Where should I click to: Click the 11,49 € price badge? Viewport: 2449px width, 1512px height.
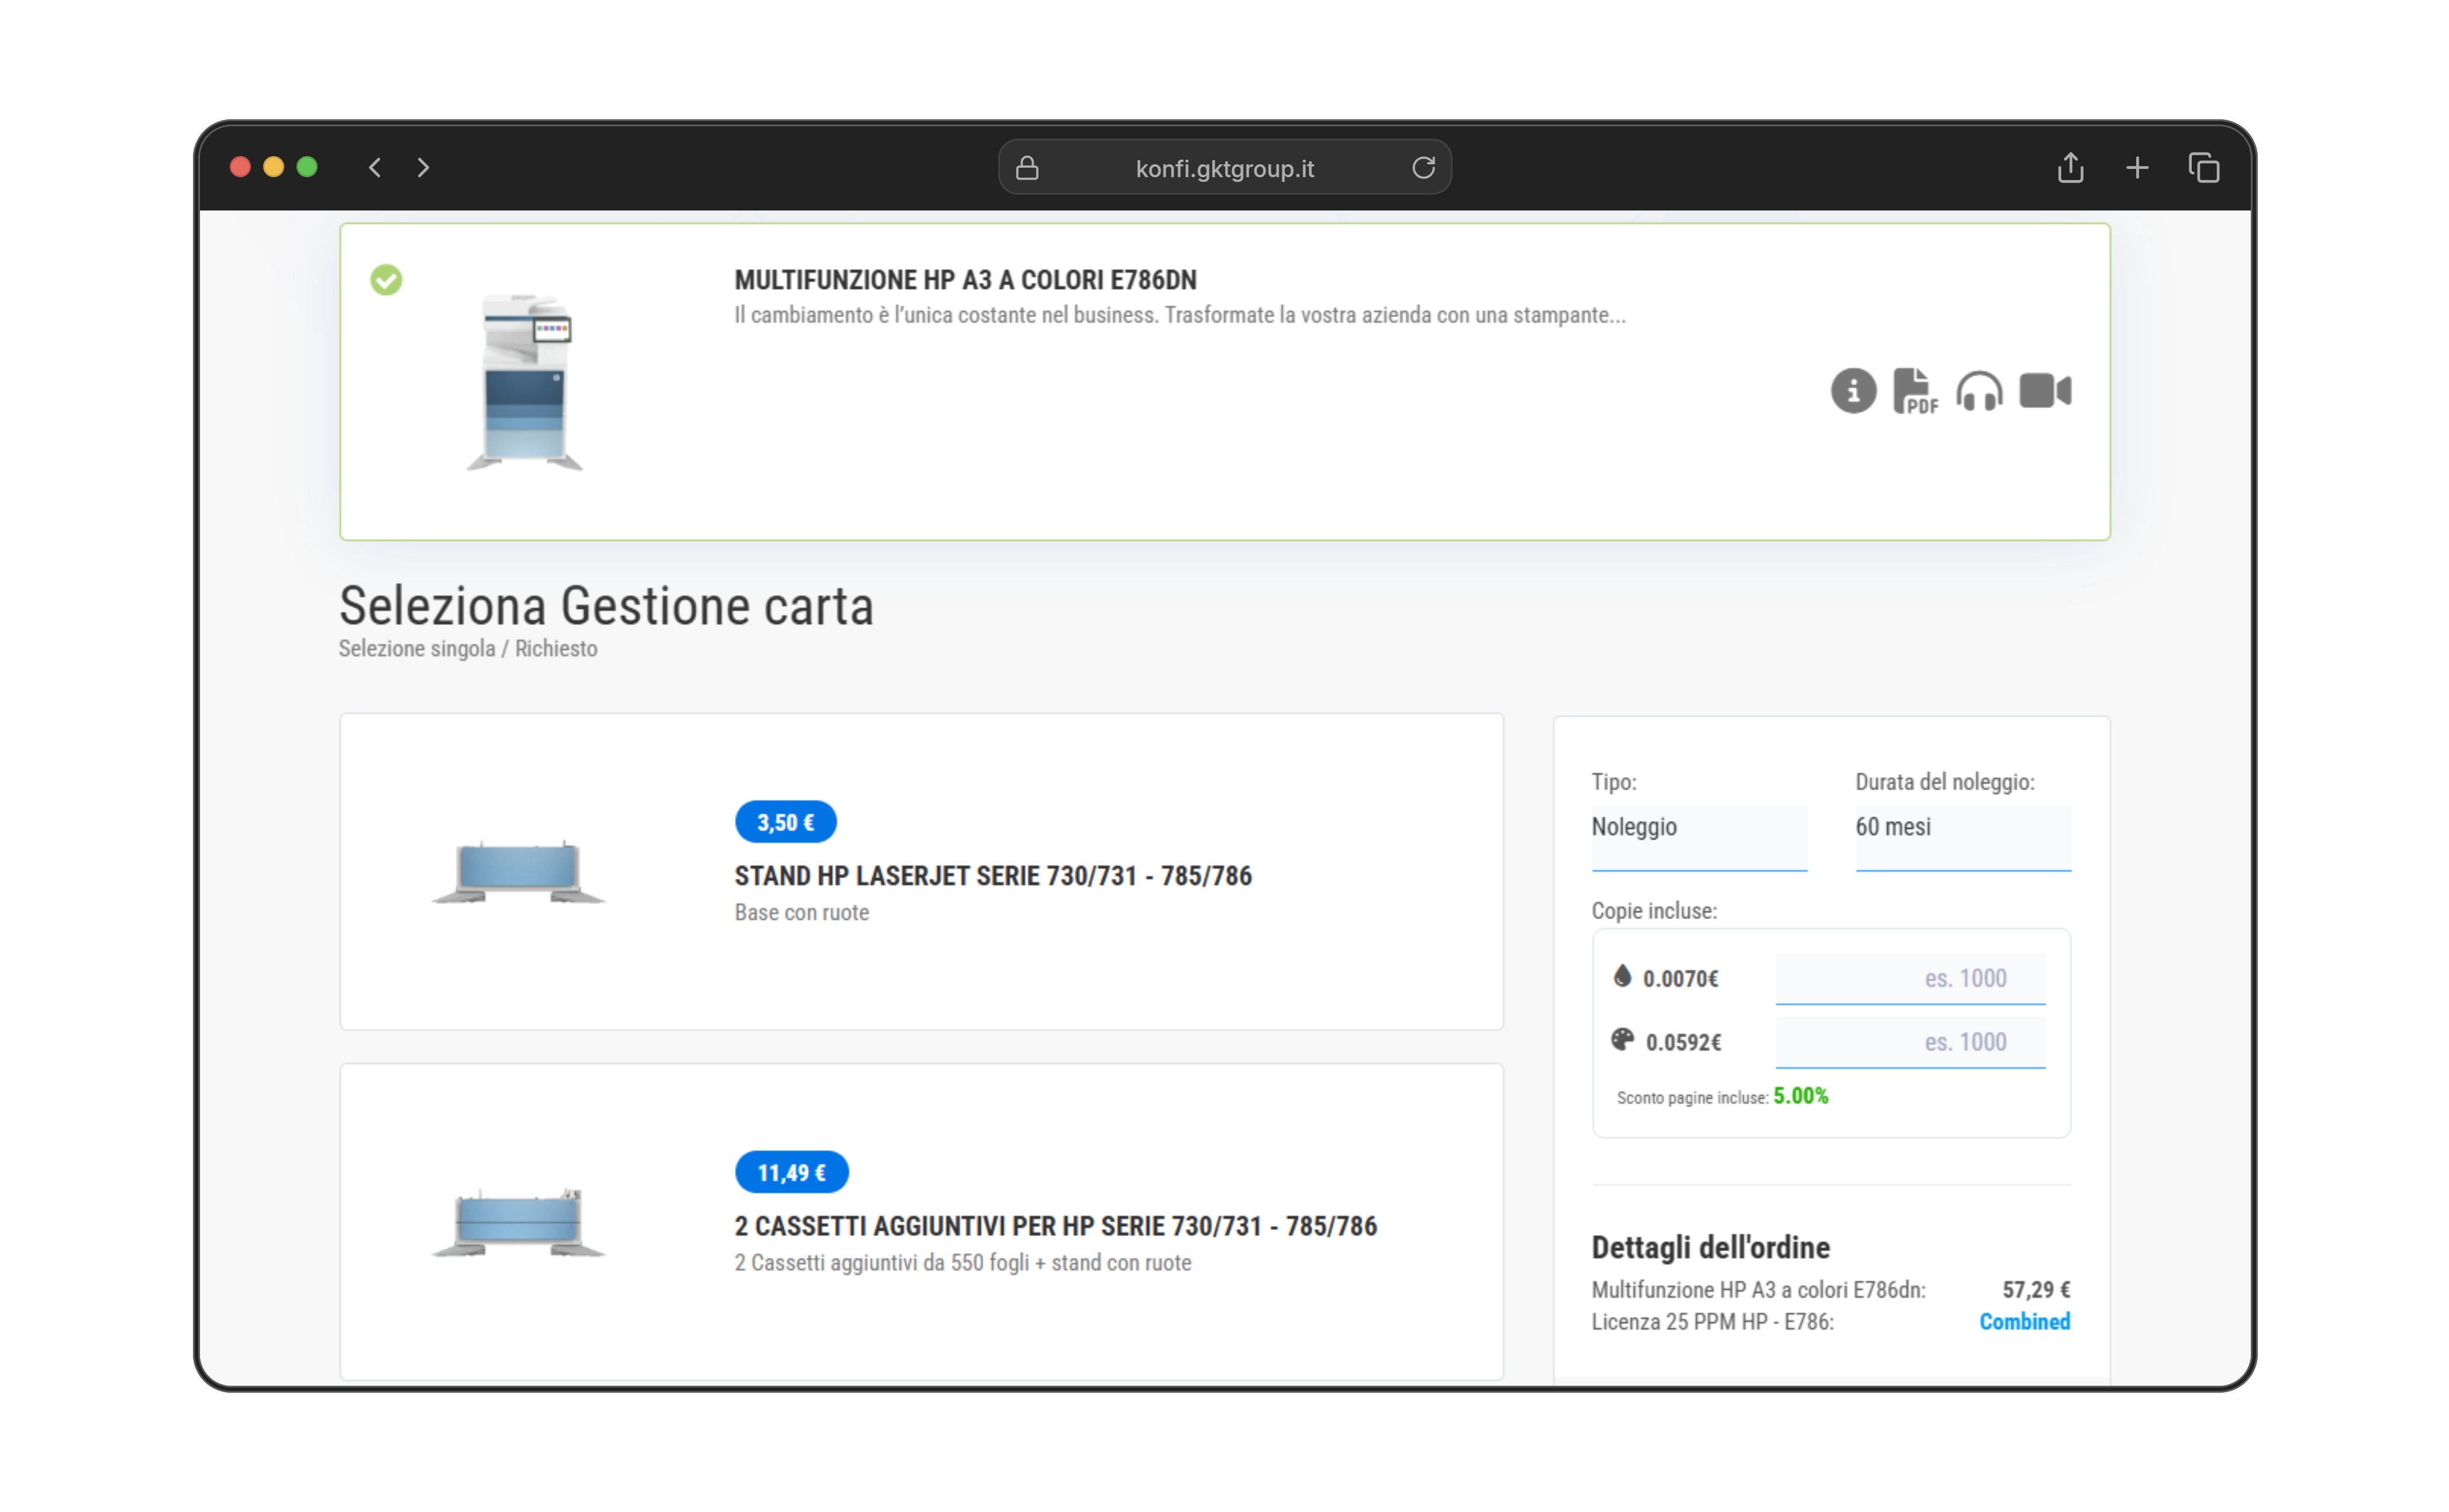click(x=791, y=1172)
